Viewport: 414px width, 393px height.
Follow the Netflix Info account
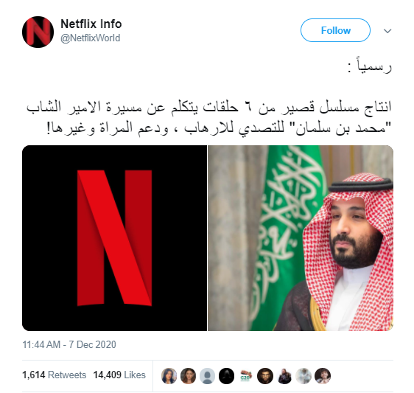[335, 30]
